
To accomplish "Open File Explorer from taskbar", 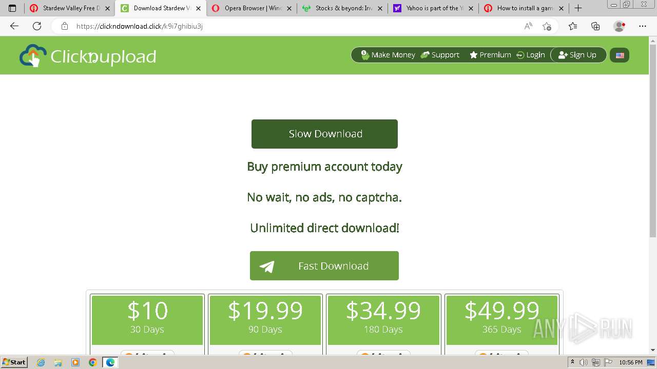I will pos(58,362).
